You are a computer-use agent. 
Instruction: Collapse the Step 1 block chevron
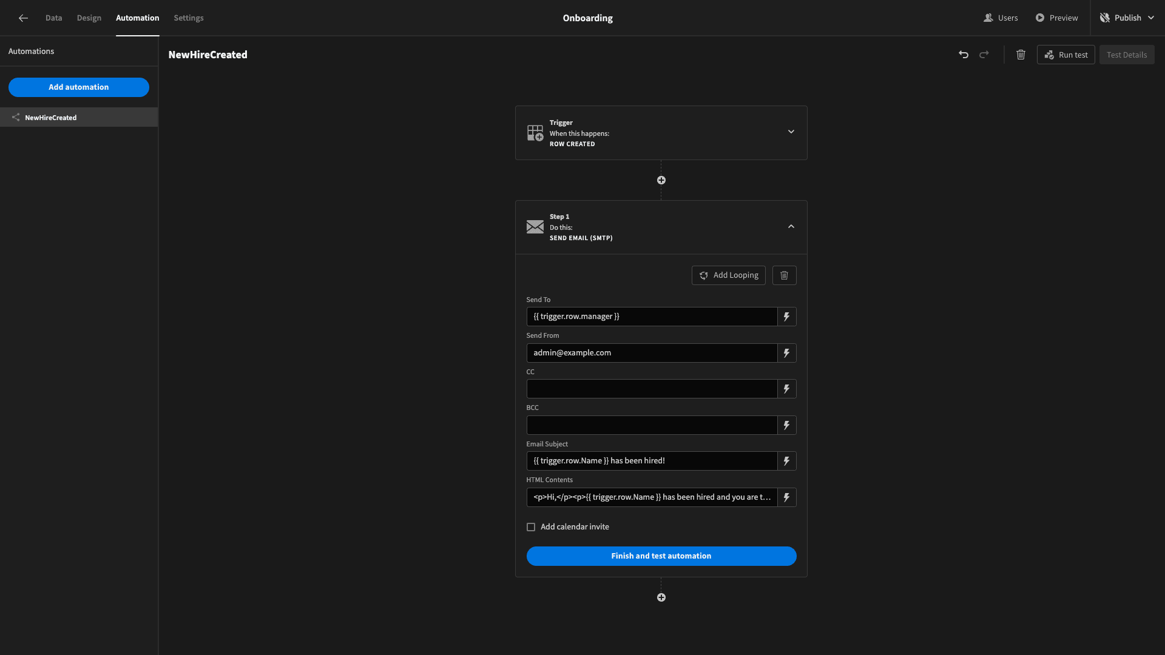[x=791, y=227]
